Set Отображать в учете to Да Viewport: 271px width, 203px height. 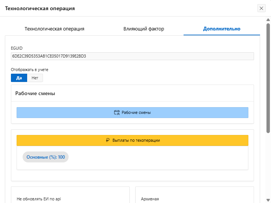pyautogui.click(x=19, y=78)
